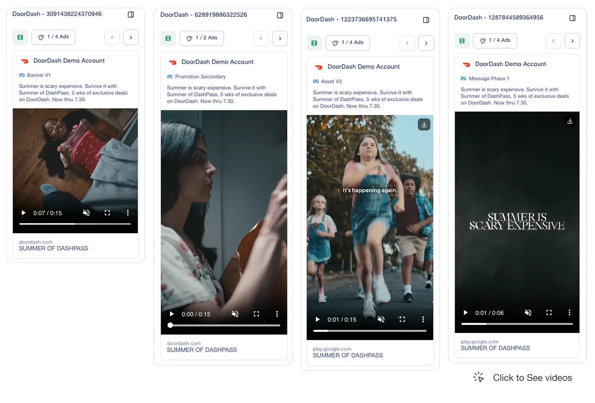Open play.google.com link under Asset V3 video
Viewport: 595px width, 403px height.
(x=332, y=349)
